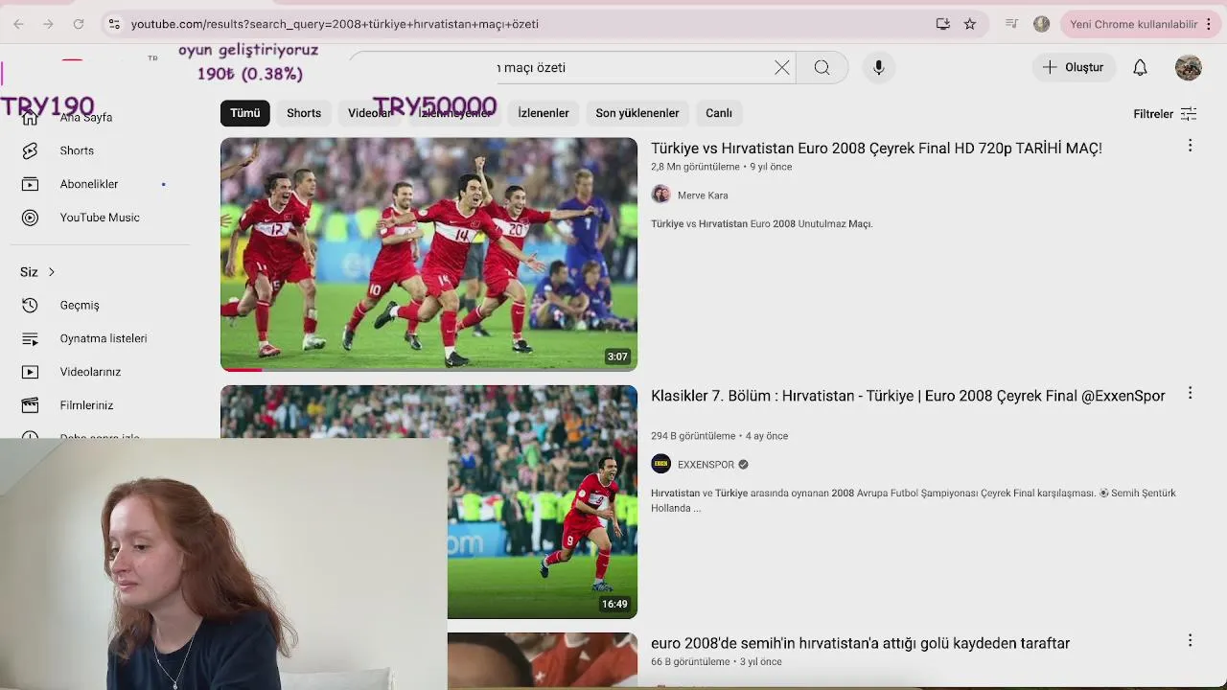Click the 294 B görüntüleme text
Image resolution: width=1227 pixels, height=690 pixels.
(x=693, y=436)
